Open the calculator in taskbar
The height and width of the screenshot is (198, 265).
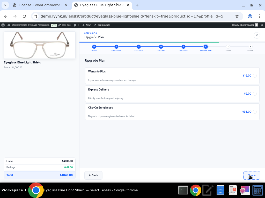pos(258,190)
